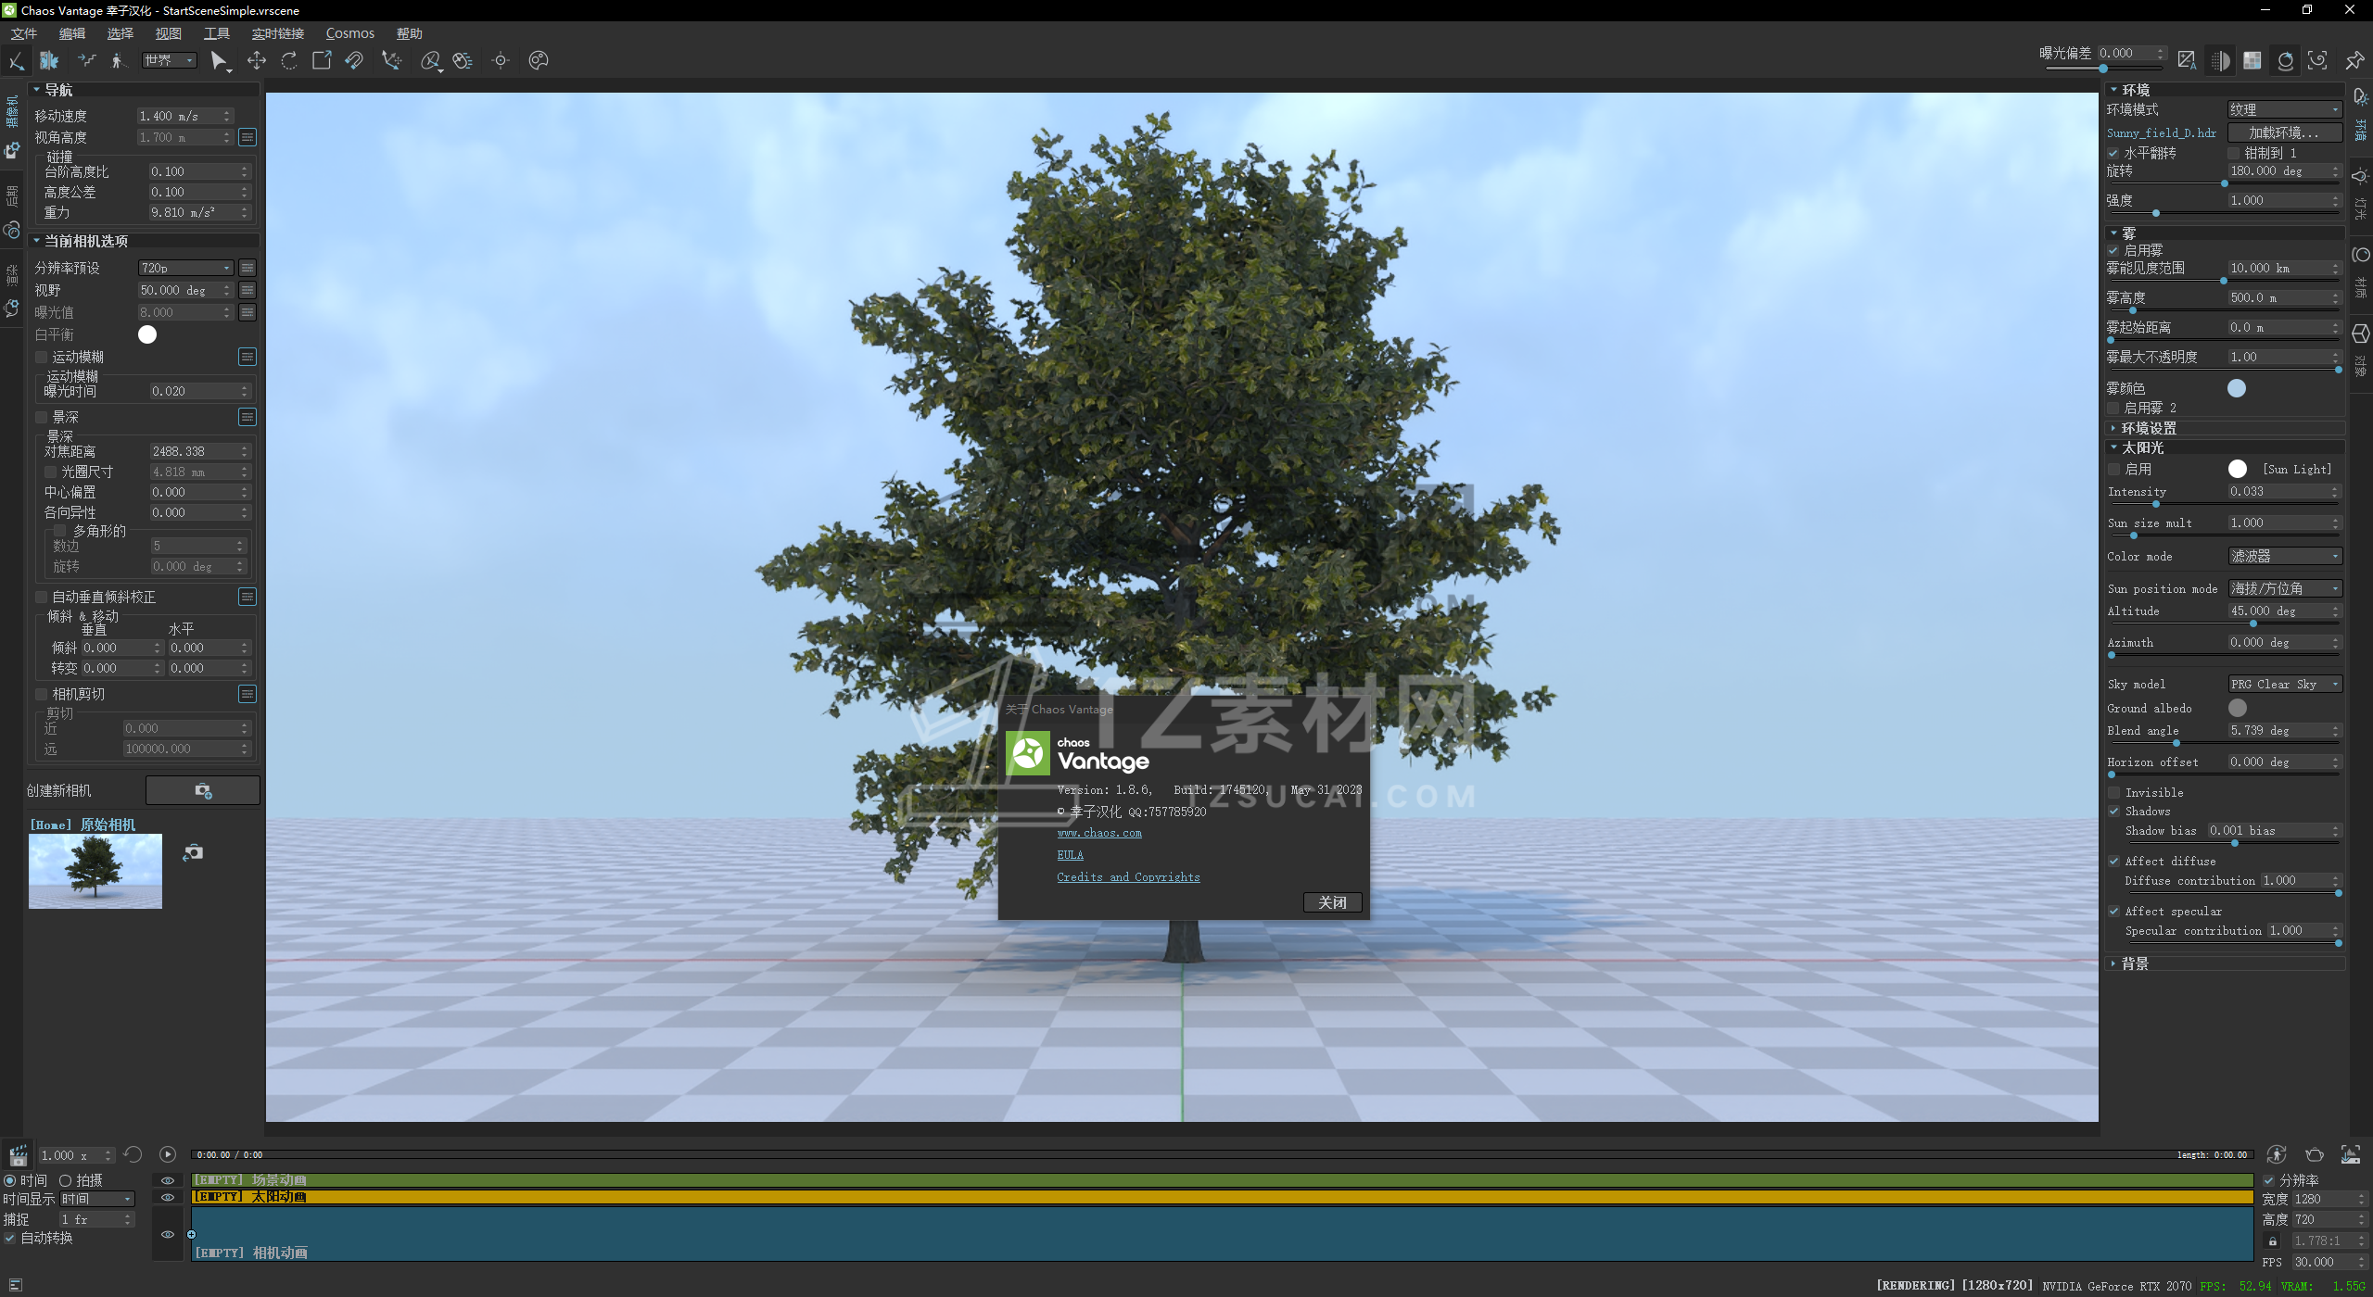
Task: Expand the 环境设置 section
Action: click(x=2149, y=428)
